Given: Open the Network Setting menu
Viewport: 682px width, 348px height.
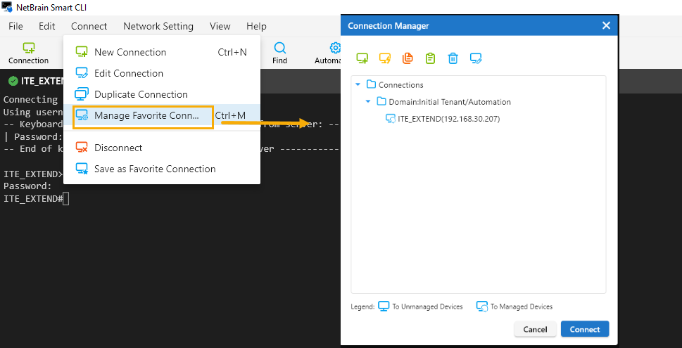Looking at the screenshot, I should click(158, 26).
